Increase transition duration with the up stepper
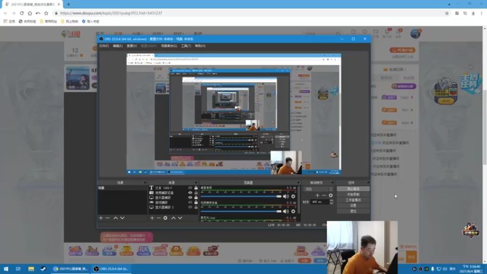487x274 pixels. click(x=331, y=201)
